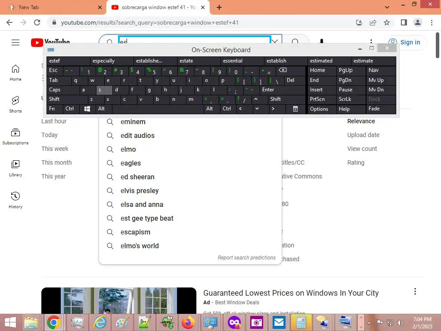Filter results by This week
The image size is (441, 331).
tap(55, 149)
